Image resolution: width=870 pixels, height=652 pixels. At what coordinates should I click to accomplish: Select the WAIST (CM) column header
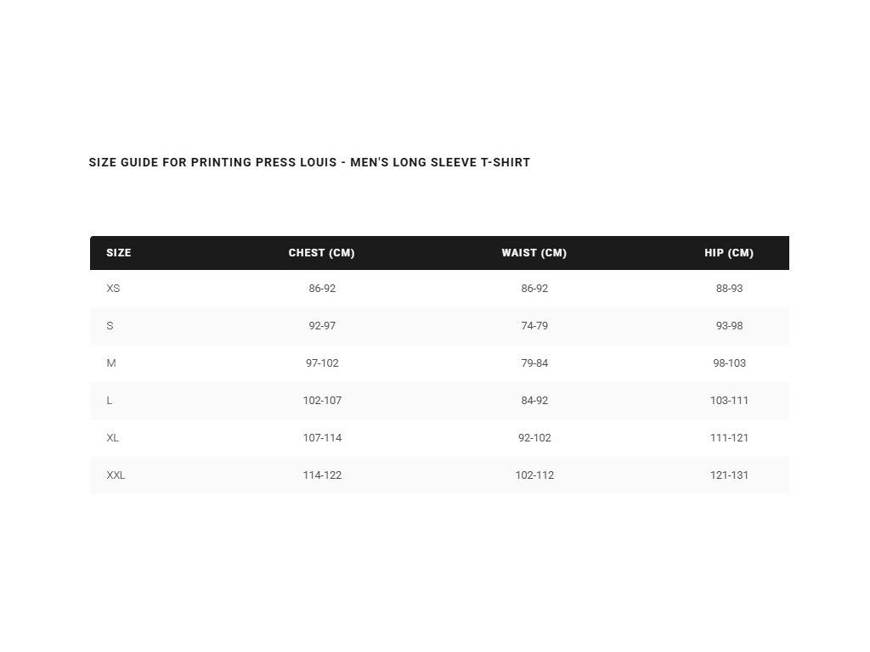click(x=534, y=253)
